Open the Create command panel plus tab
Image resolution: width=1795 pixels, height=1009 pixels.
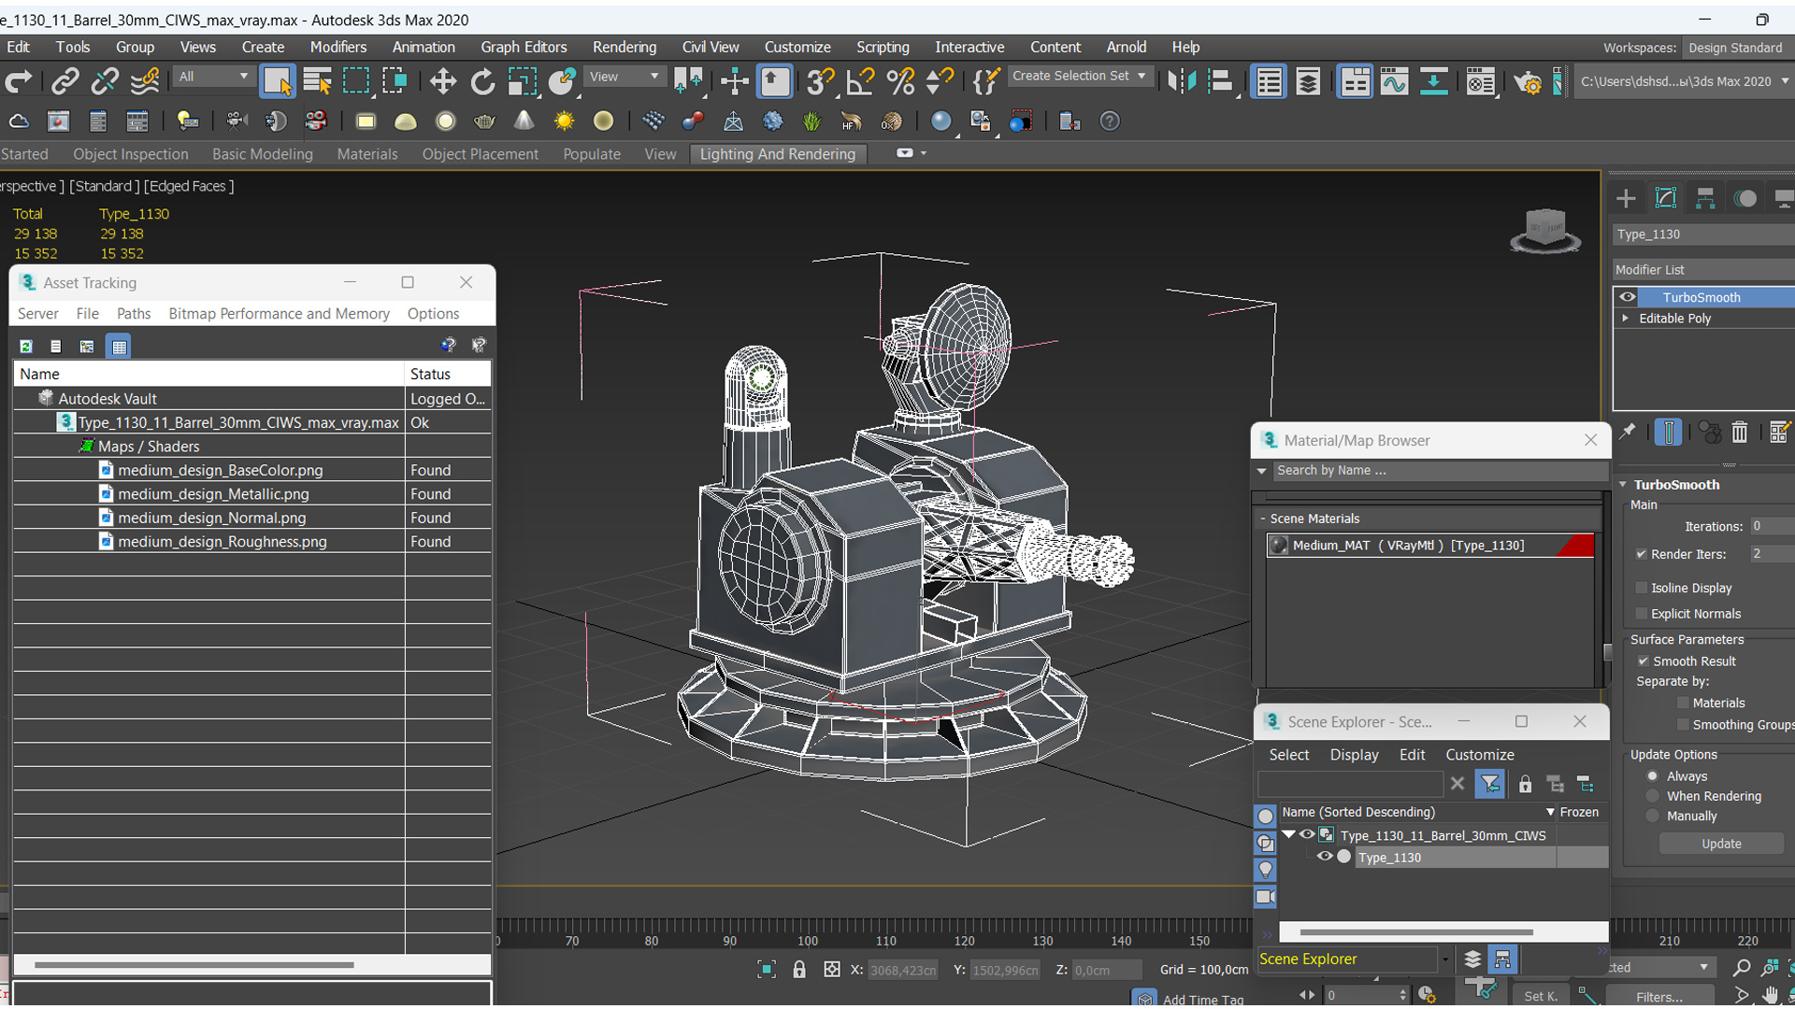[x=1626, y=198]
